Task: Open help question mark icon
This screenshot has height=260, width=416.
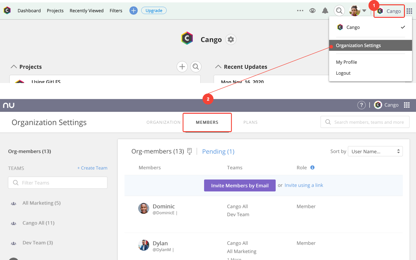Action: click(x=361, y=105)
